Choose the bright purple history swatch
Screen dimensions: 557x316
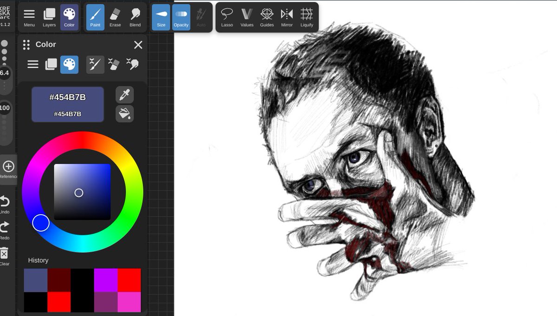click(x=106, y=280)
